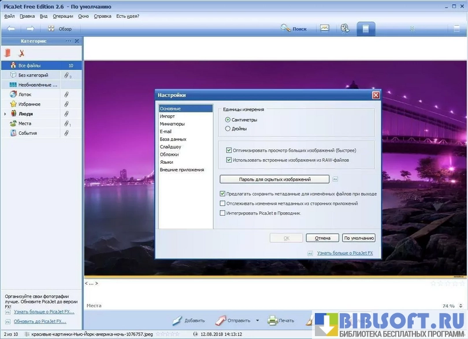Enable the Интегрировать PicaJet в Проводник checkbox
This screenshot has height=339, width=468.
coord(223,213)
